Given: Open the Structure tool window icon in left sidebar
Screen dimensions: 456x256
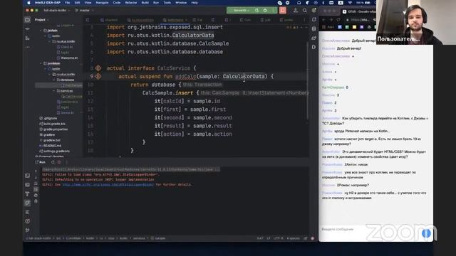Looking at the screenshot, I should pos(27,38).
